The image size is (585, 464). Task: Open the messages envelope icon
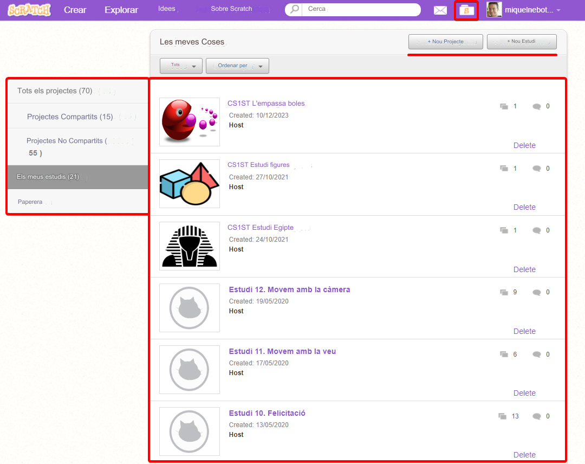click(440, 10)
